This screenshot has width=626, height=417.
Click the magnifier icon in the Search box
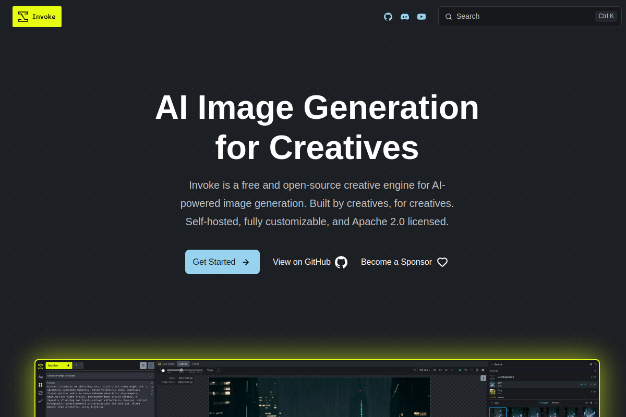coord(449,17)
